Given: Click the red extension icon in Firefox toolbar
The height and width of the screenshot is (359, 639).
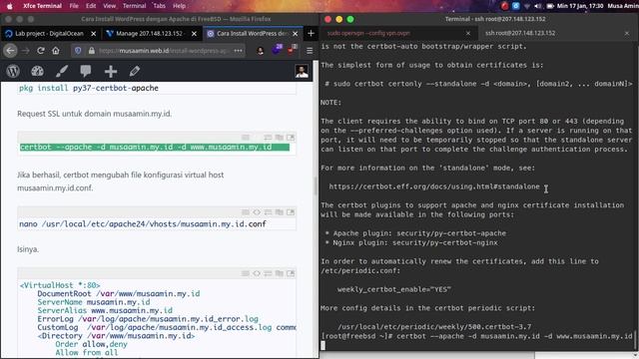Looking at the screenshot, I should pos(293,50).
